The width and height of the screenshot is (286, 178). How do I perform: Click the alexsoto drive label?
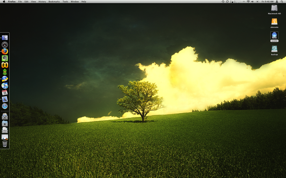(x=274, y=27)
